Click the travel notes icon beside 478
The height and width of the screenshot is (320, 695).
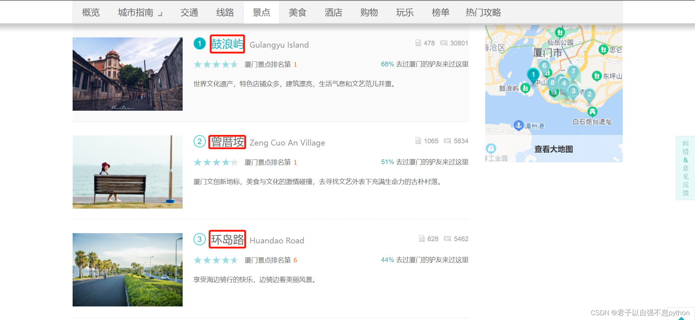tap(418, 43)
